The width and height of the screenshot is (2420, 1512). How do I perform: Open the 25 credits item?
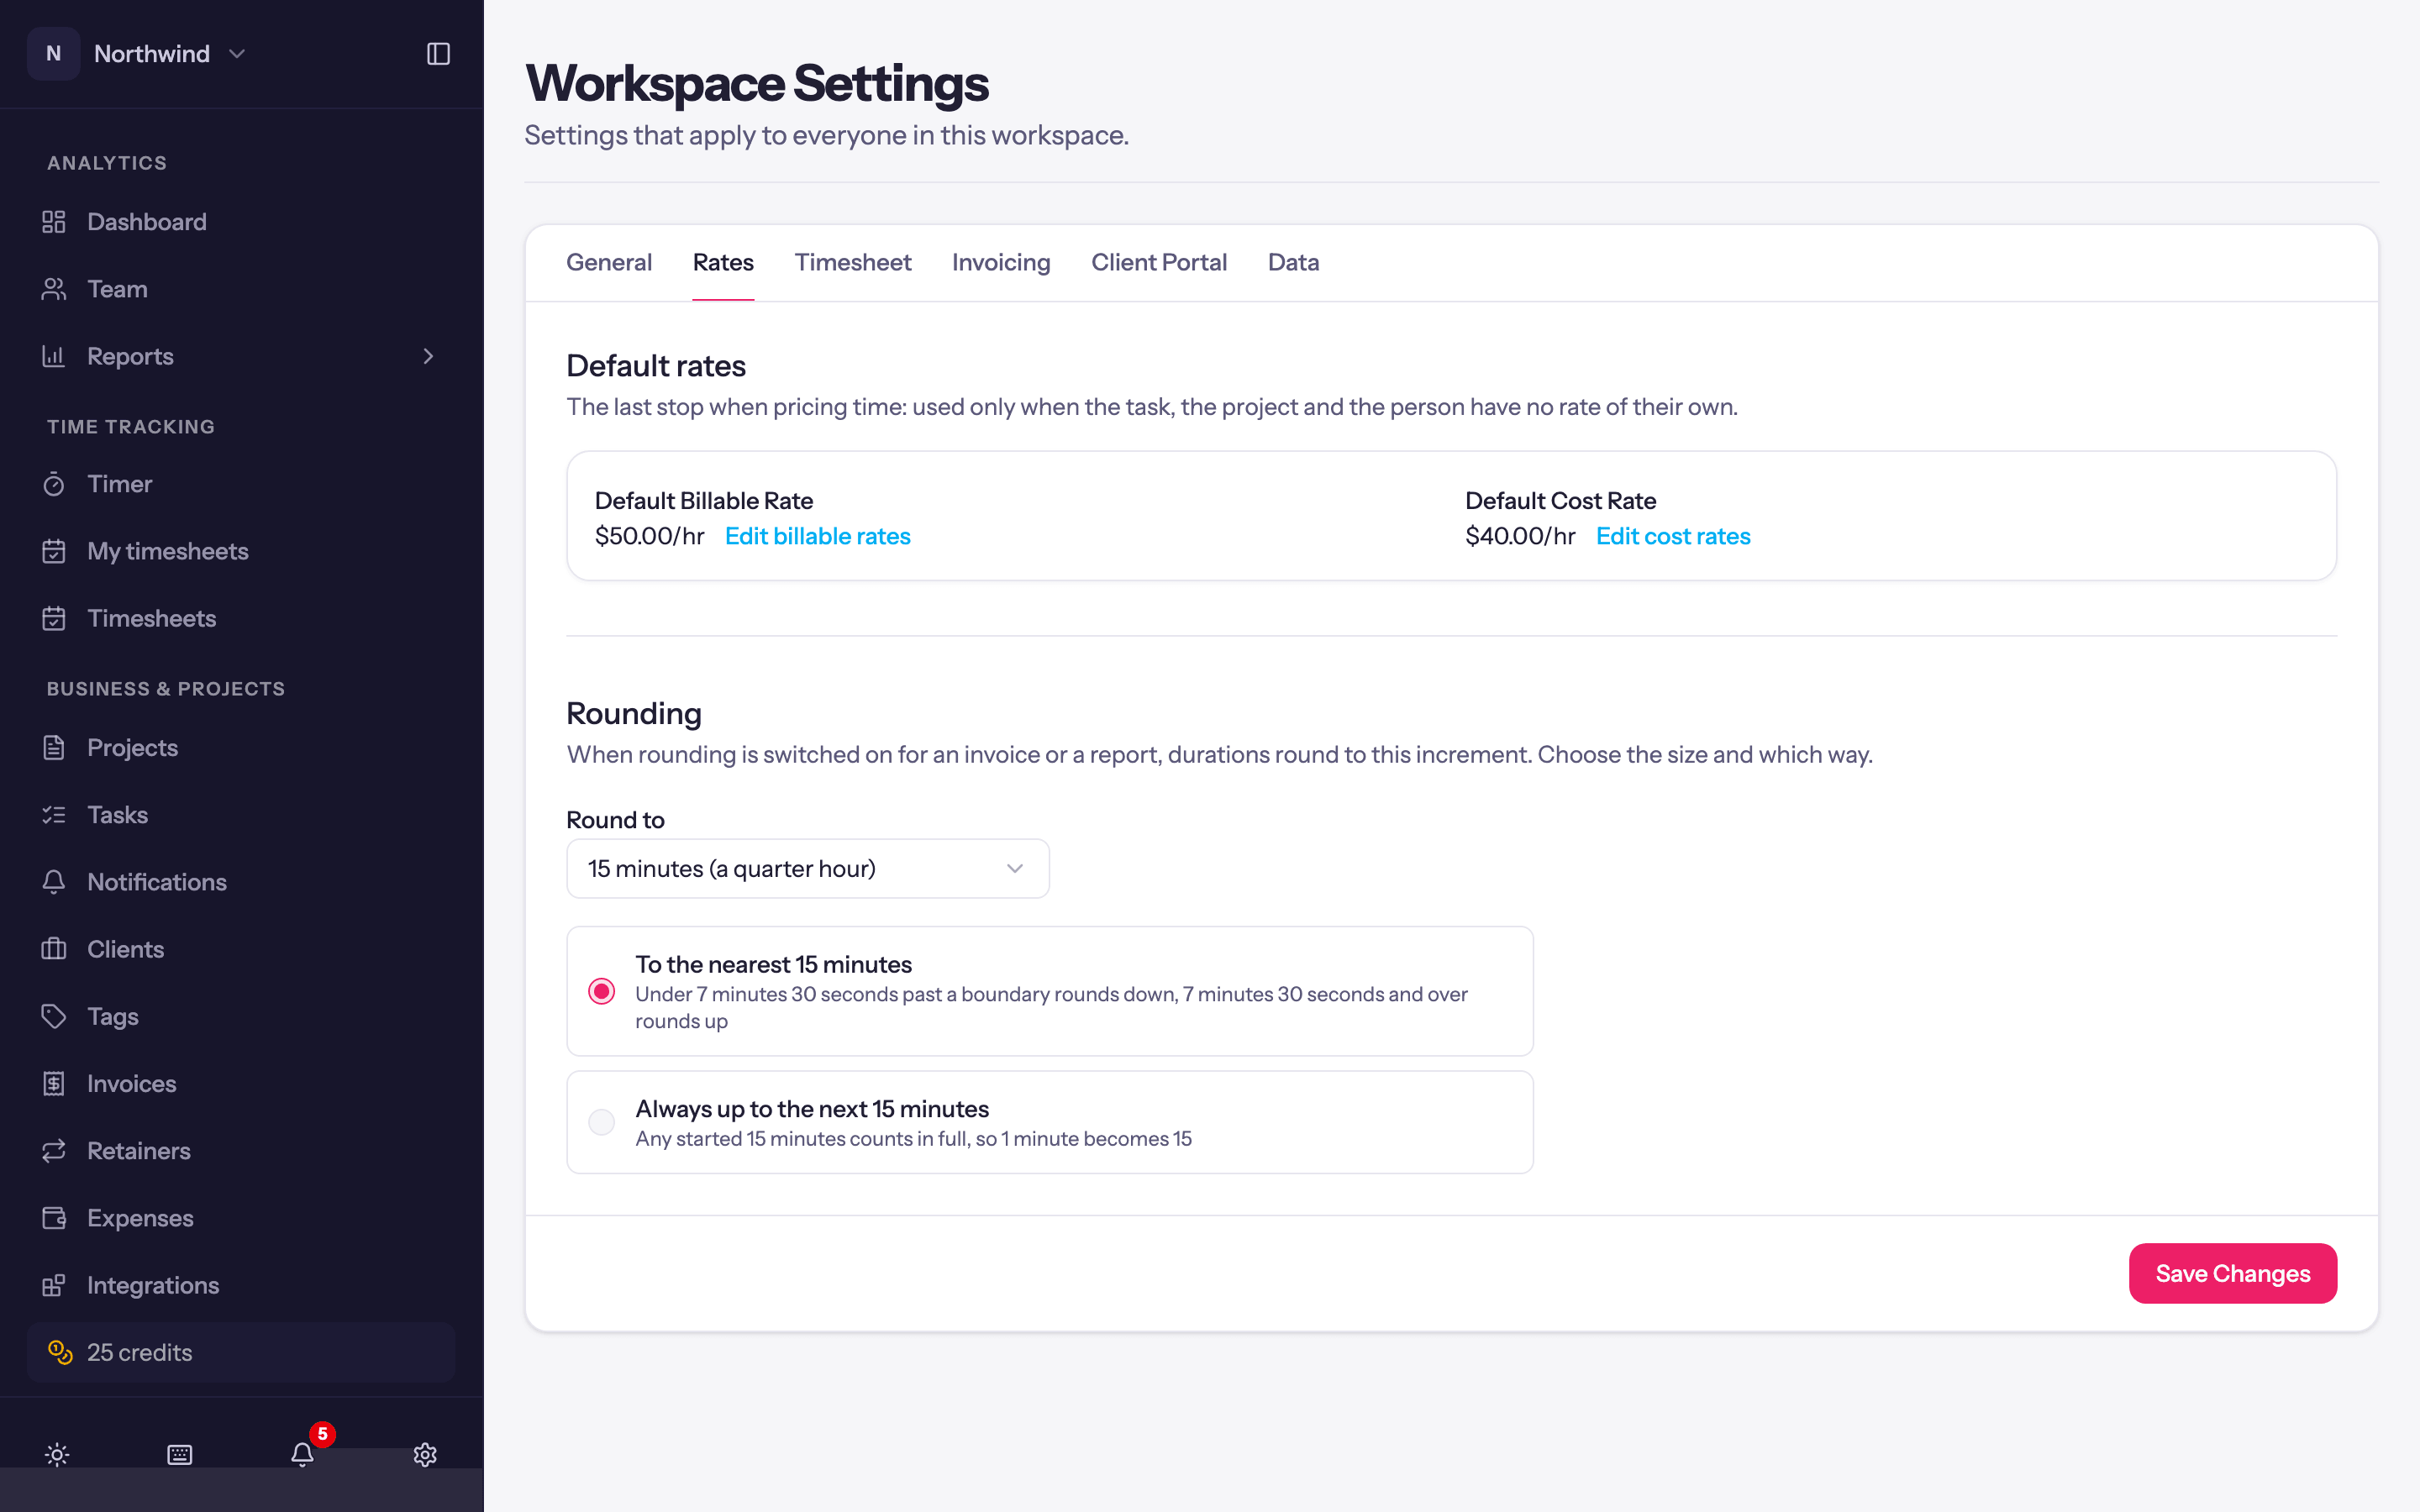(241, 1352)
